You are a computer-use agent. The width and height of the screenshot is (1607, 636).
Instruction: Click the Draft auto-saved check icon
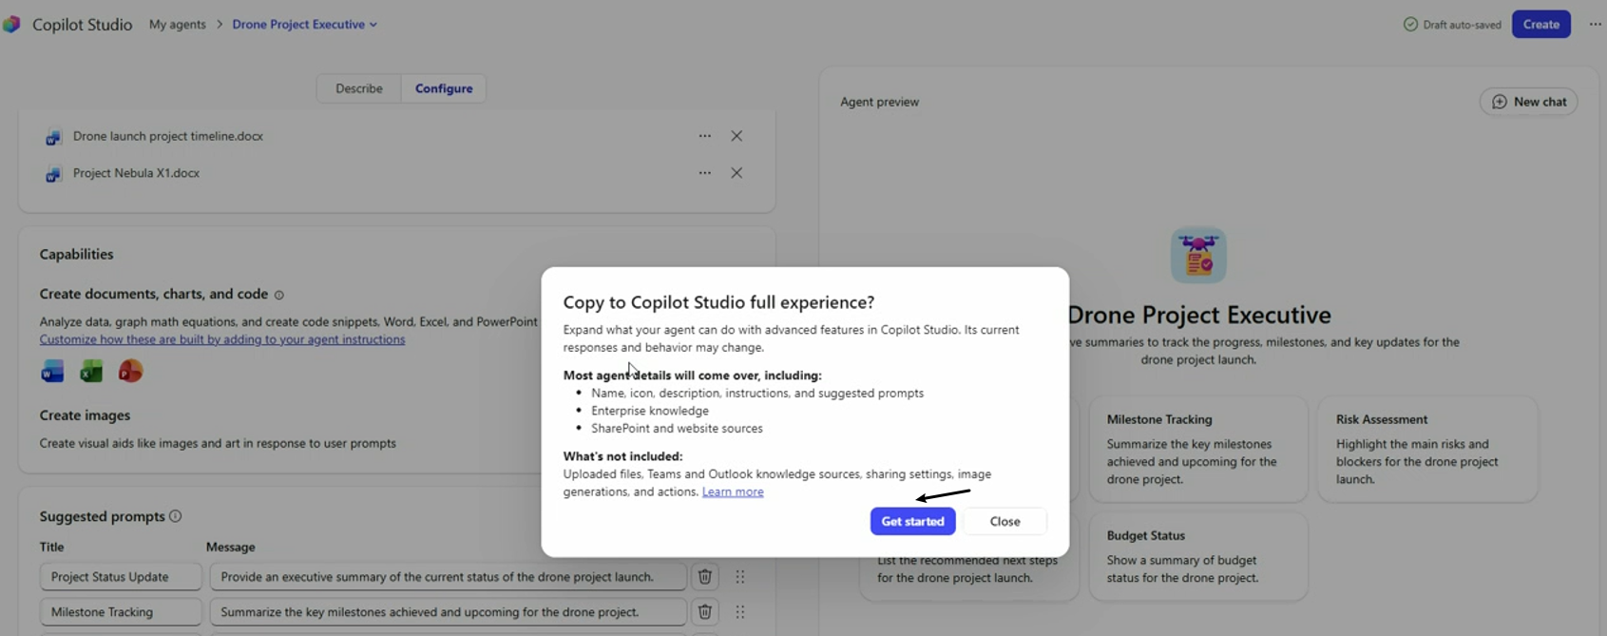pyautogui.click(x=1410, y=24)
